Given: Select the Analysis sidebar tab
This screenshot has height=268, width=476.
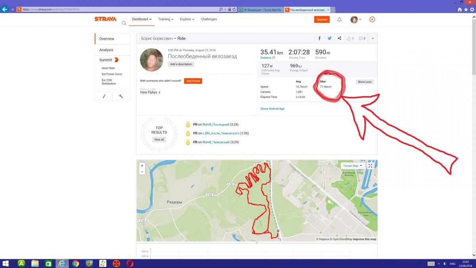Looking at the screenshot, I should [113, 50].
